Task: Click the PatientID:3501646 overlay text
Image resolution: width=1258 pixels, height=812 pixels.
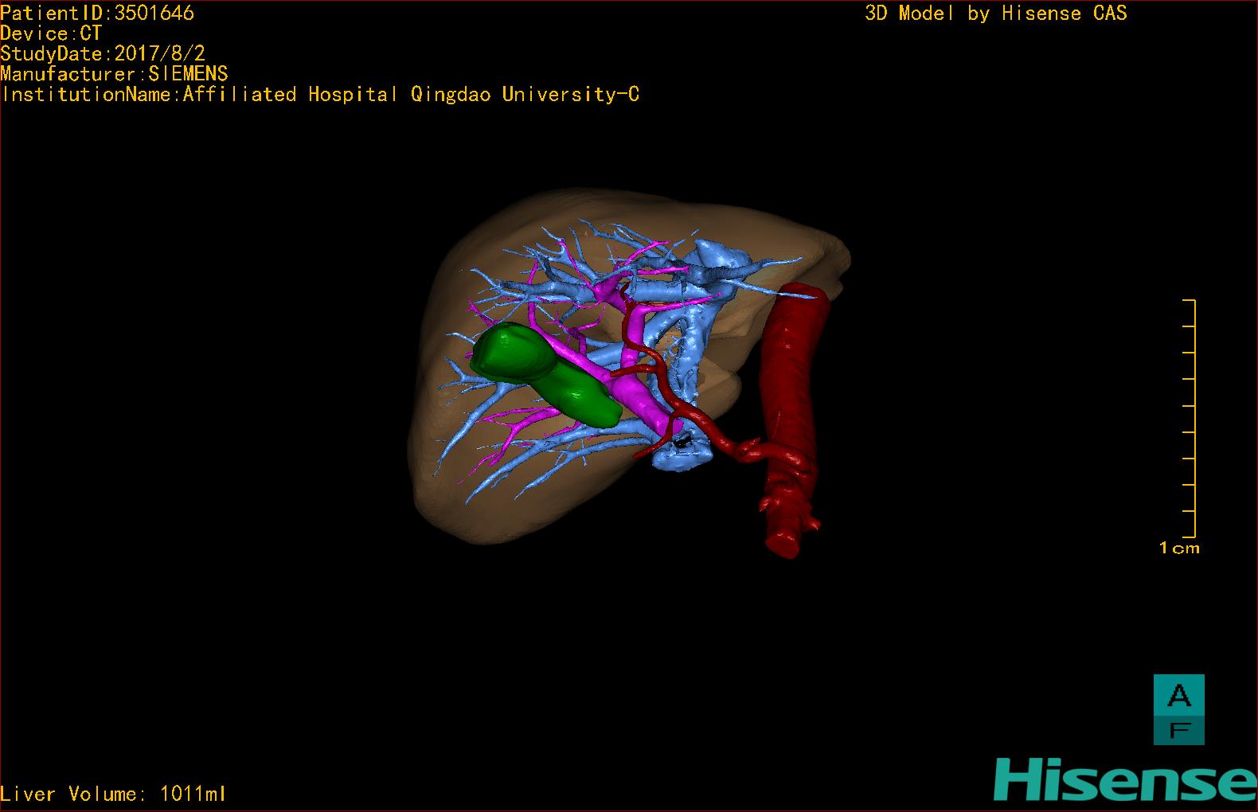Action: click(98, 14)
